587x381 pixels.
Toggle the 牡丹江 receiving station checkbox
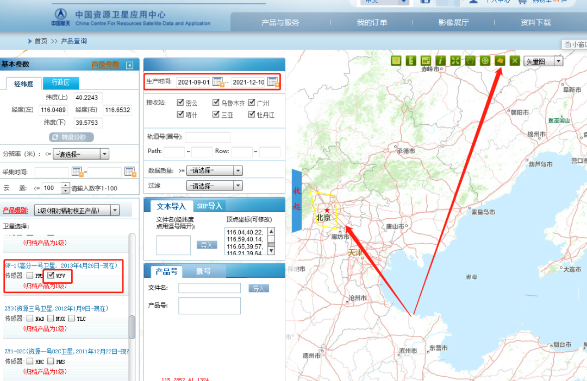click(x=252, y=114)
